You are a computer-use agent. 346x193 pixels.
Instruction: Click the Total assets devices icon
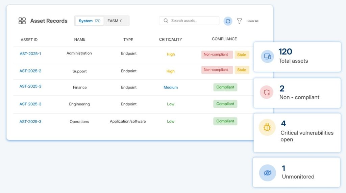pos(268,57)
